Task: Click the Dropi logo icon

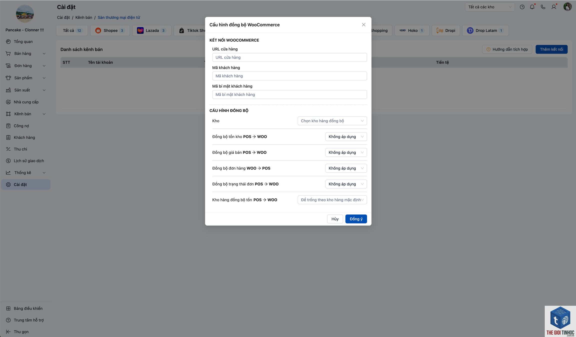Action: [439, 30]
